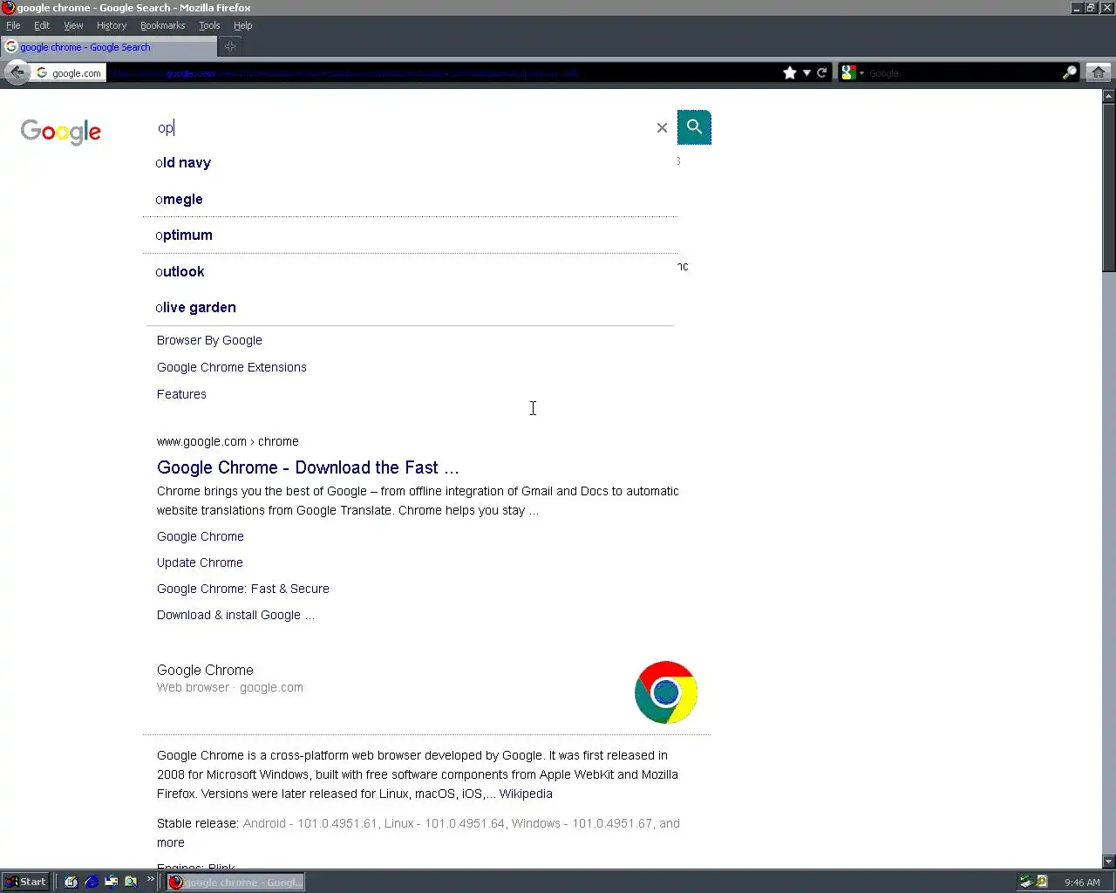Open the Tools menu
Viewport: 1116px width, 893px height.
pyautogui.click(x=209, y=25)
